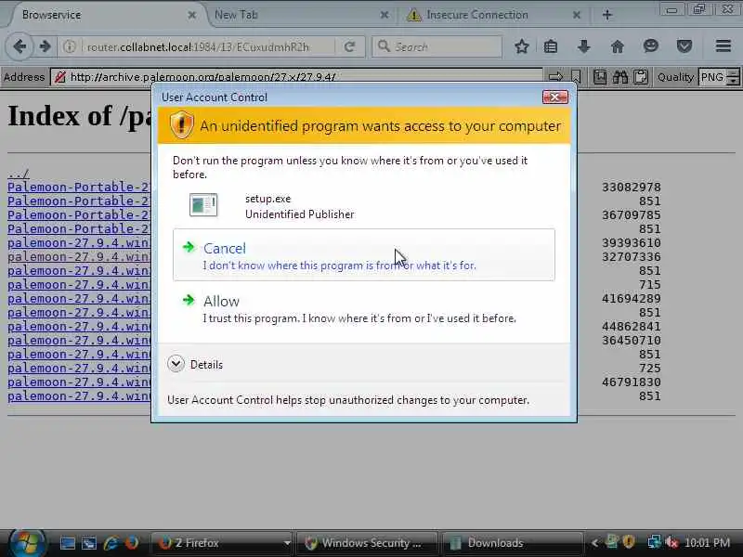
Task: Click the file size 36450710
Action: [x=632, y=341]
